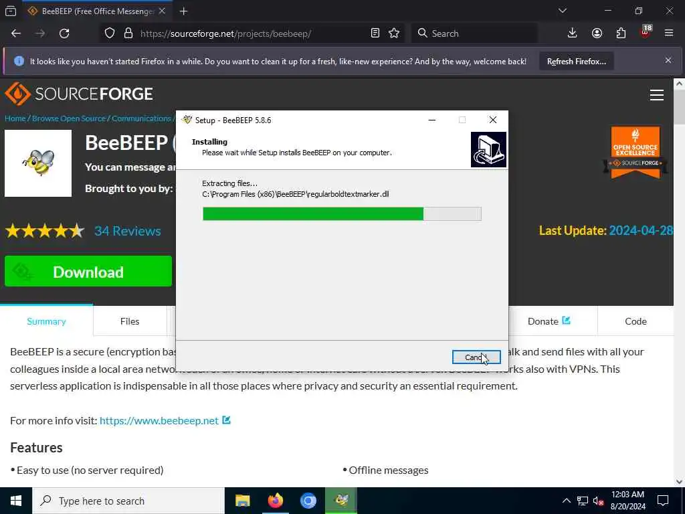Screen dimensions: 685x514
Task: Open the Firefox application menu icon
Action: point(669,33)
